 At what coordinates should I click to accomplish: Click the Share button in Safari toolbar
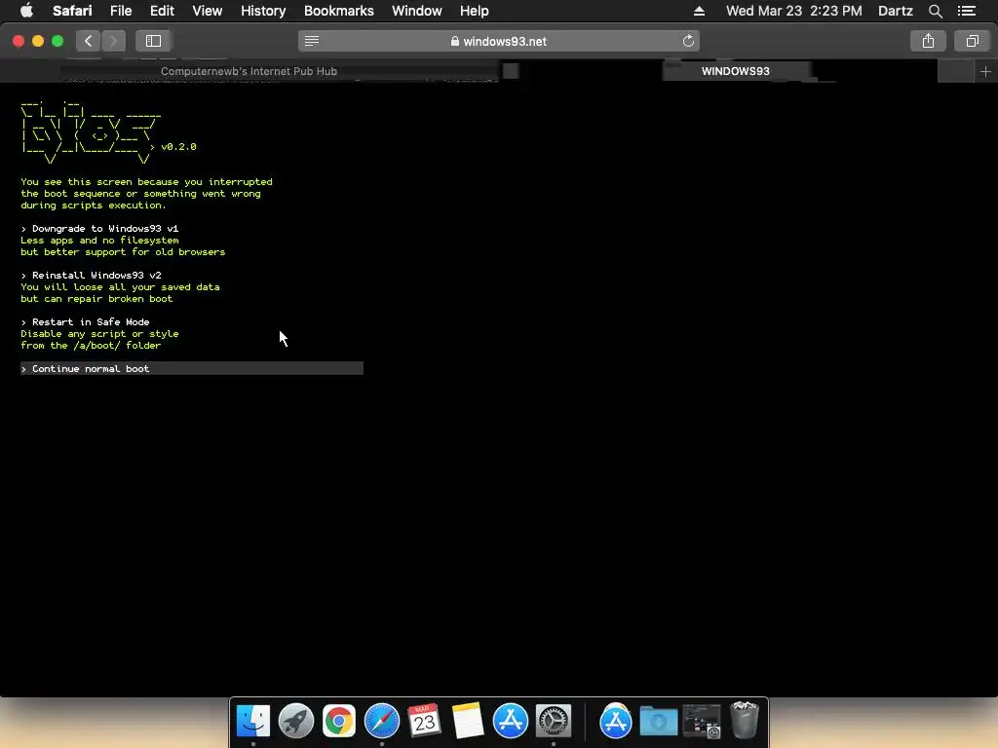(928, 41)
